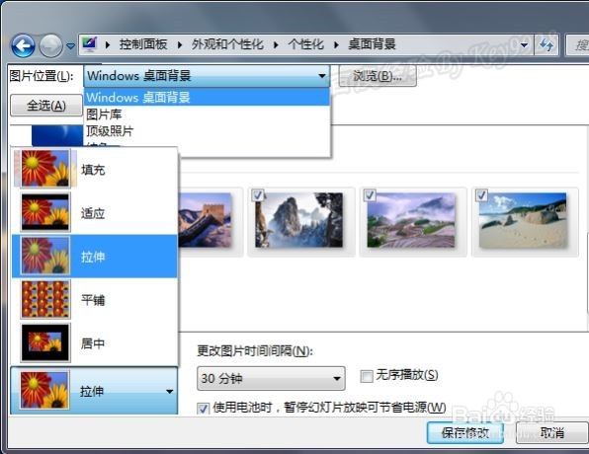Click the 全选(A) button
Image resolution: width=589 pixels, height=454 pixels.
click(46, 106)
